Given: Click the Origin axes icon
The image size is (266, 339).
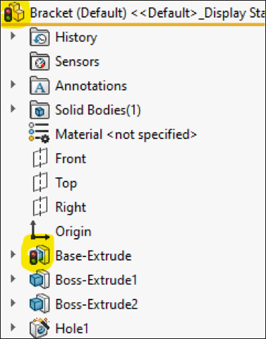Looking at the screenshot, I should coord(40,230).
